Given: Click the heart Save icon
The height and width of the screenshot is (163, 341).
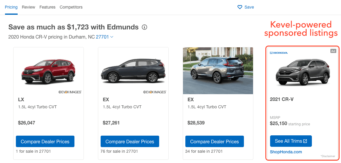Looking at the screenshot, I should click(x=240, y=7).
